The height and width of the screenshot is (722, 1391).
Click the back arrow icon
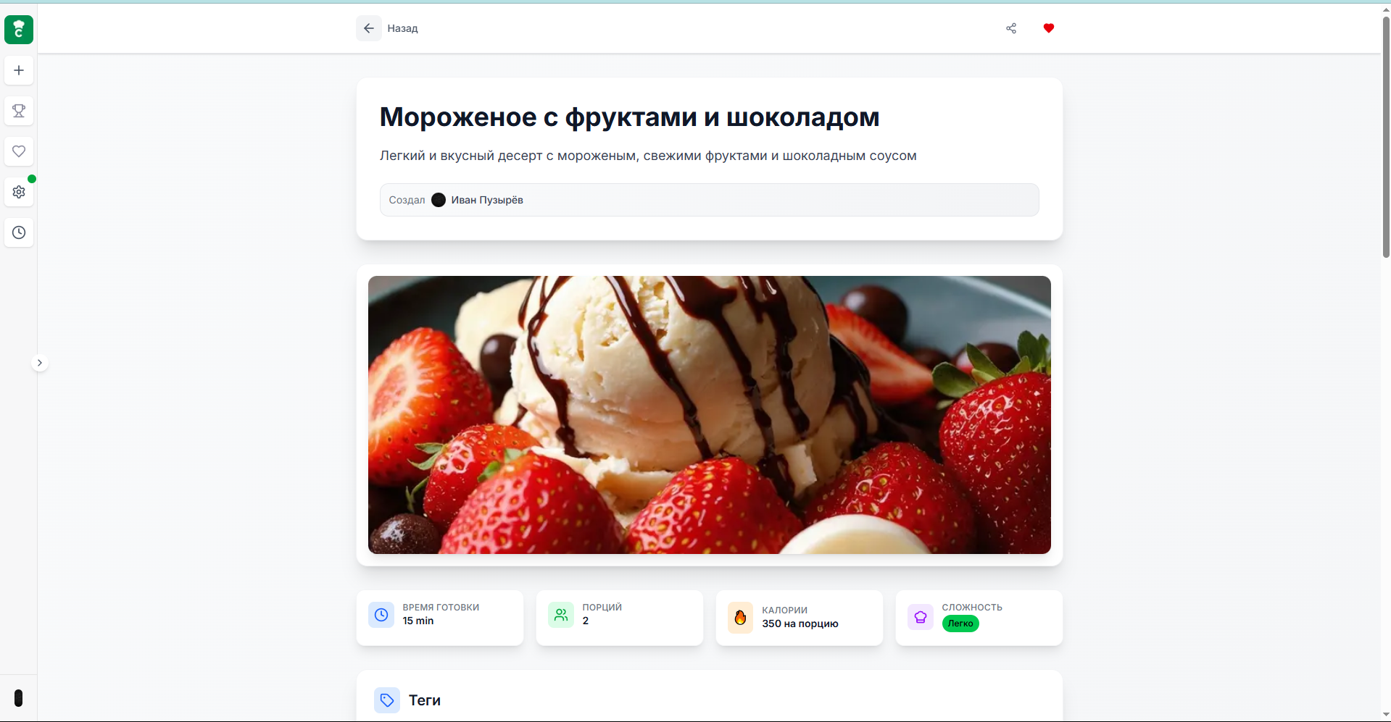click(x=369, y=28)
